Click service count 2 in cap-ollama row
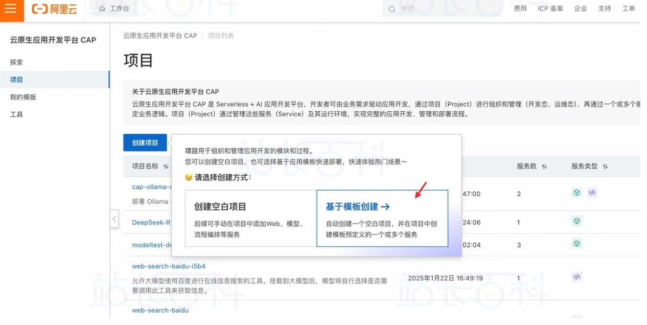This screenshot has height=325, width=647. [x=519, y=194]
